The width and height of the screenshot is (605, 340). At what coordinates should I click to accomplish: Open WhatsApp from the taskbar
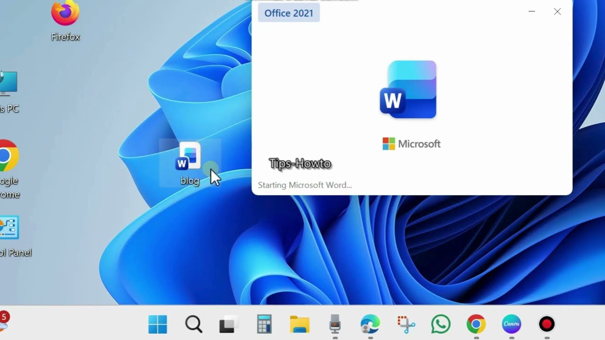tap(441, 324)
